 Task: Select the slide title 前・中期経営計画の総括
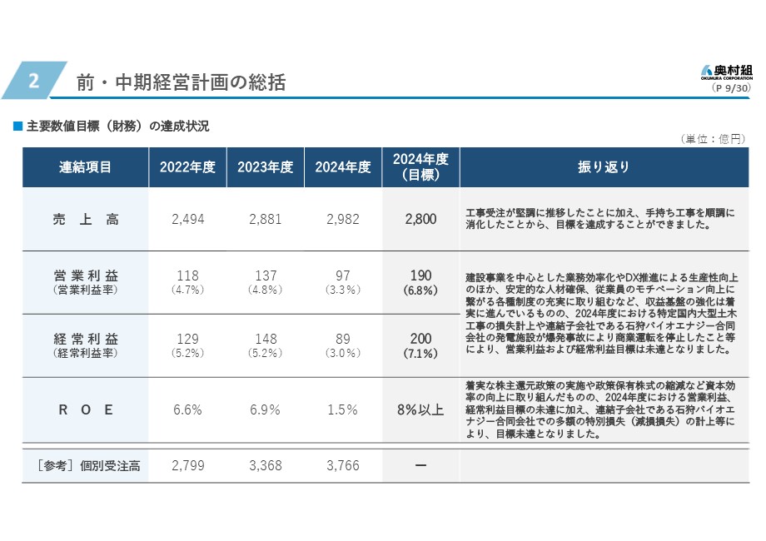(x=181, y=82)
